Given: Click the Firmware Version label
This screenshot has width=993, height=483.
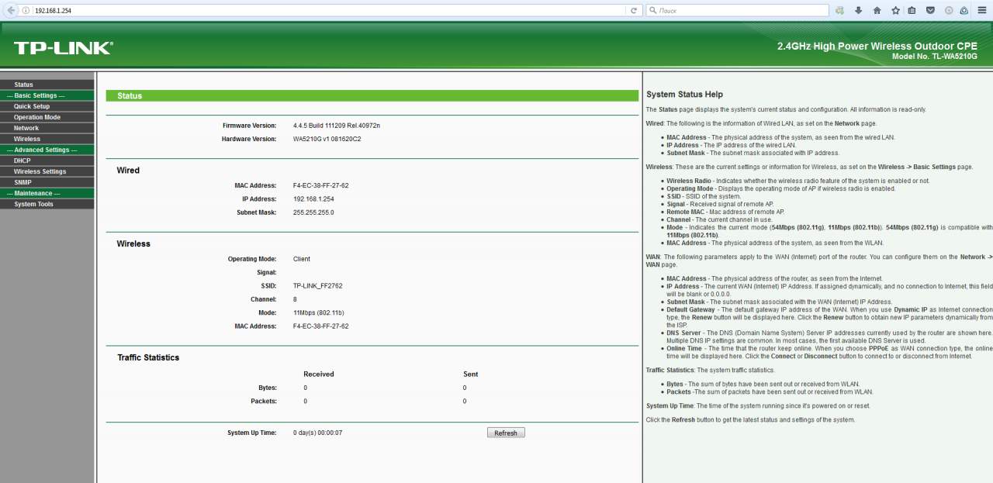Looking at the screenshot, I should (x=249, y=125).
